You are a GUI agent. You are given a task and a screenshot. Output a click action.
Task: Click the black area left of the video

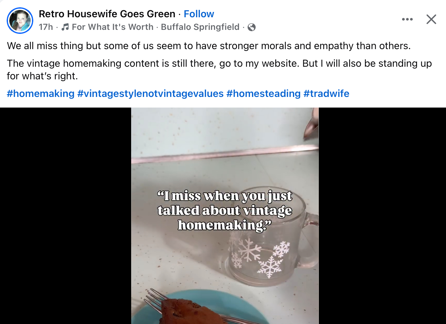click(x=66, y=216)
